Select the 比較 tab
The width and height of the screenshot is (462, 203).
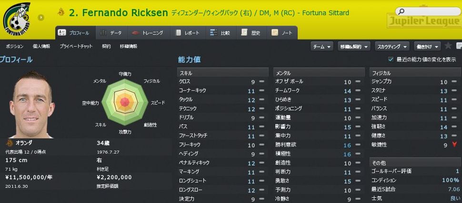[x=222, y=33]
